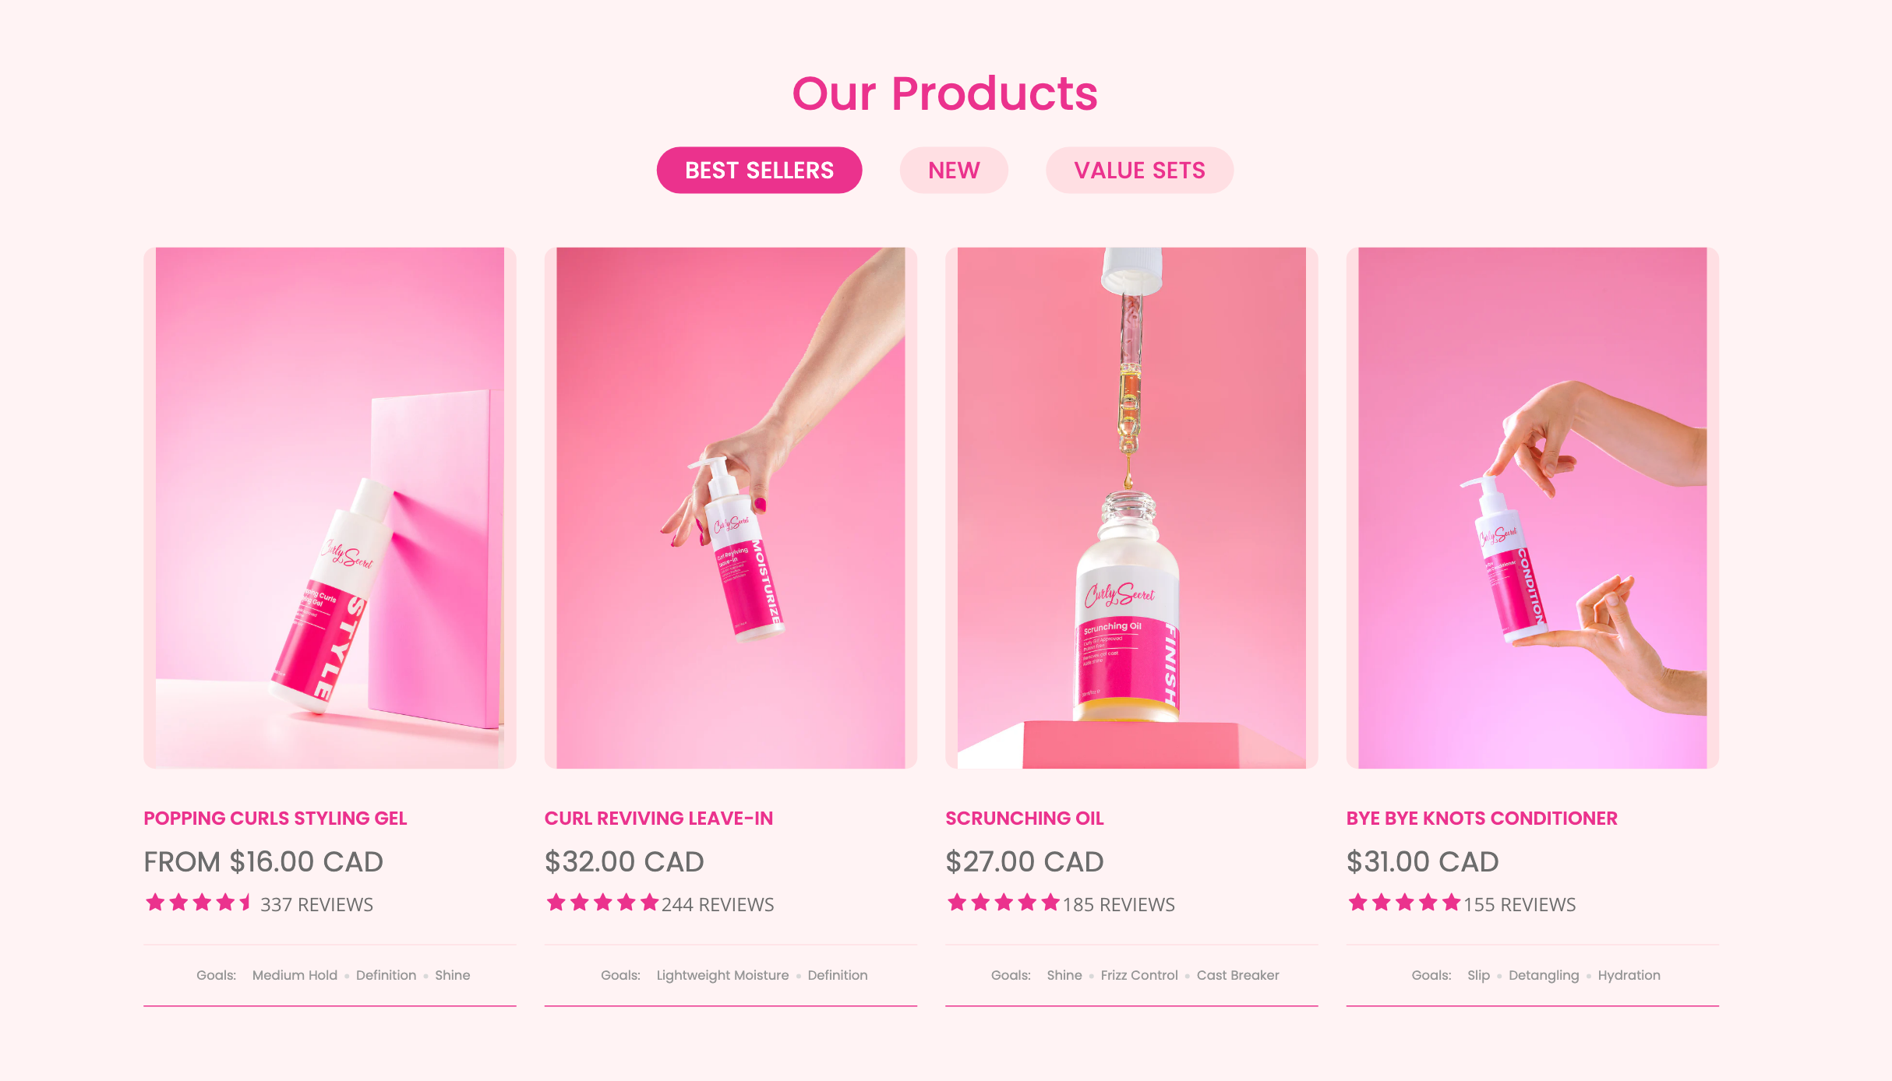The width and height of the screenshot is (1892, 1081).
Task: View the Scrunching Oil product photo
Action: [1131, 508]
